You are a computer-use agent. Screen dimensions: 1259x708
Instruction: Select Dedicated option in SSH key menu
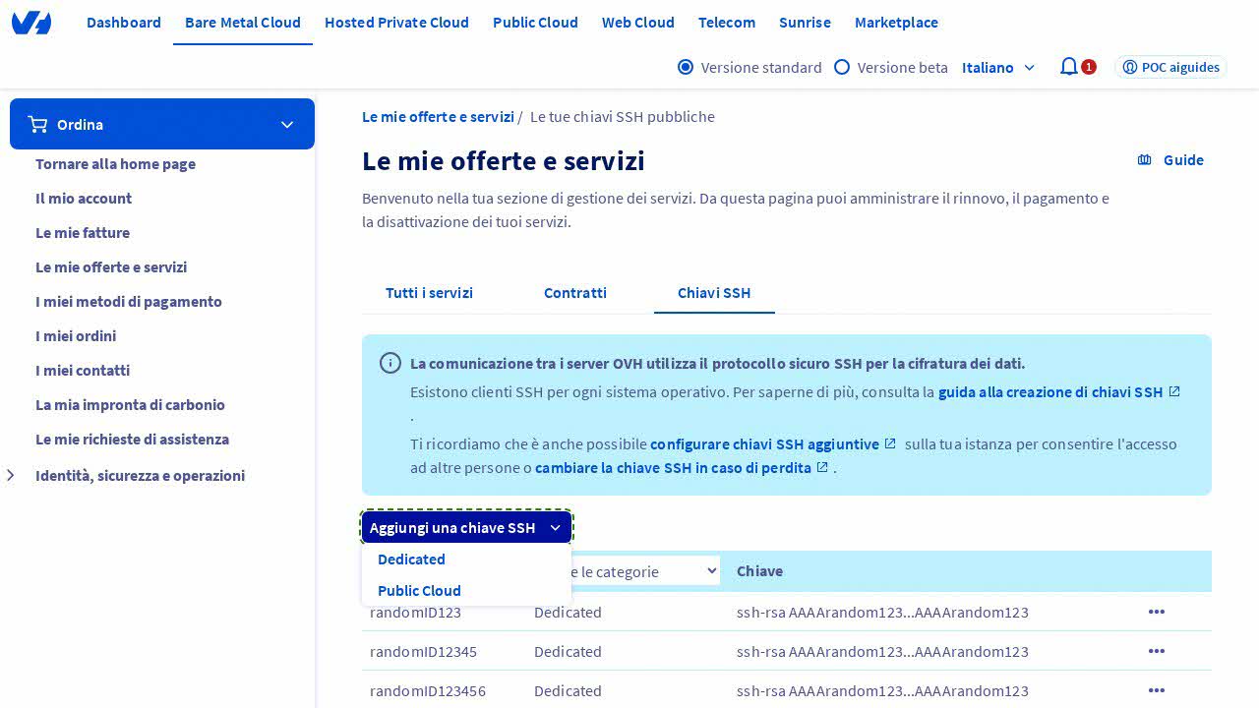pyautogui.click(x=411, y=560)
